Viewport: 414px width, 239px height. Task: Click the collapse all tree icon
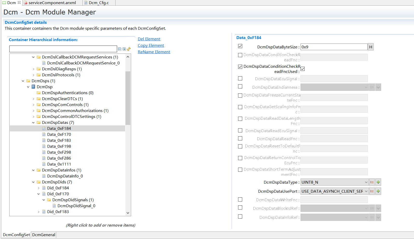pos(119,49)
